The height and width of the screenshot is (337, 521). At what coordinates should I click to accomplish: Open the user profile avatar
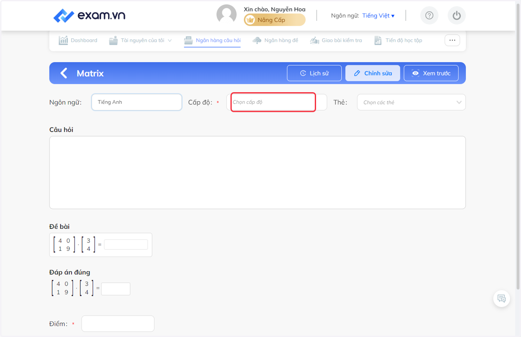click(227, 14)
